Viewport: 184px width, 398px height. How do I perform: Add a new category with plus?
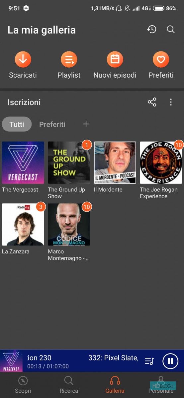coord(86,124)
